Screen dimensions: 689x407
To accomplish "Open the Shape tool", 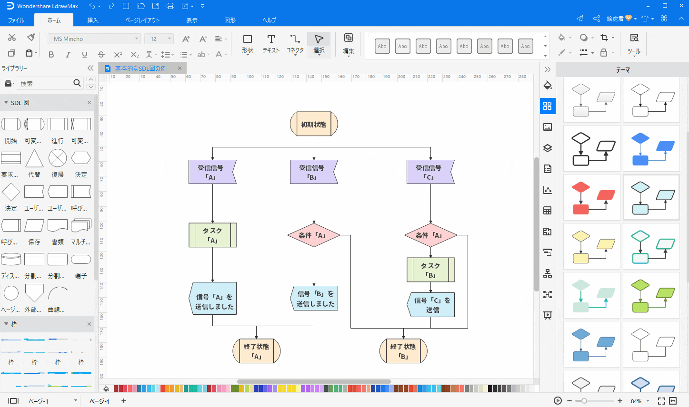I will click(x=247, y=43).
